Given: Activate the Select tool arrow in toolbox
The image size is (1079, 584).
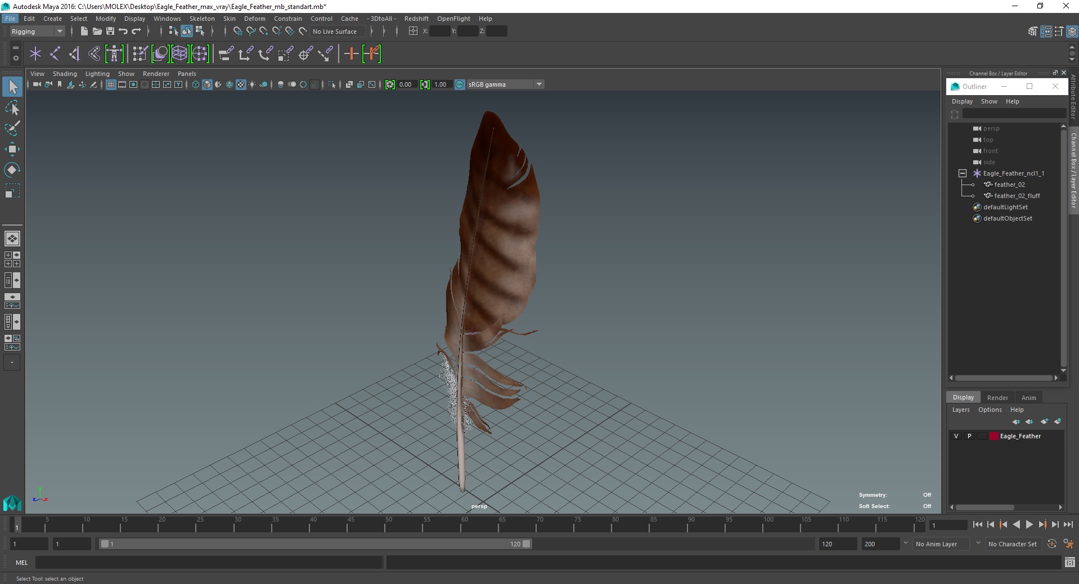Looking at the screenshot, I should (12, 87).
